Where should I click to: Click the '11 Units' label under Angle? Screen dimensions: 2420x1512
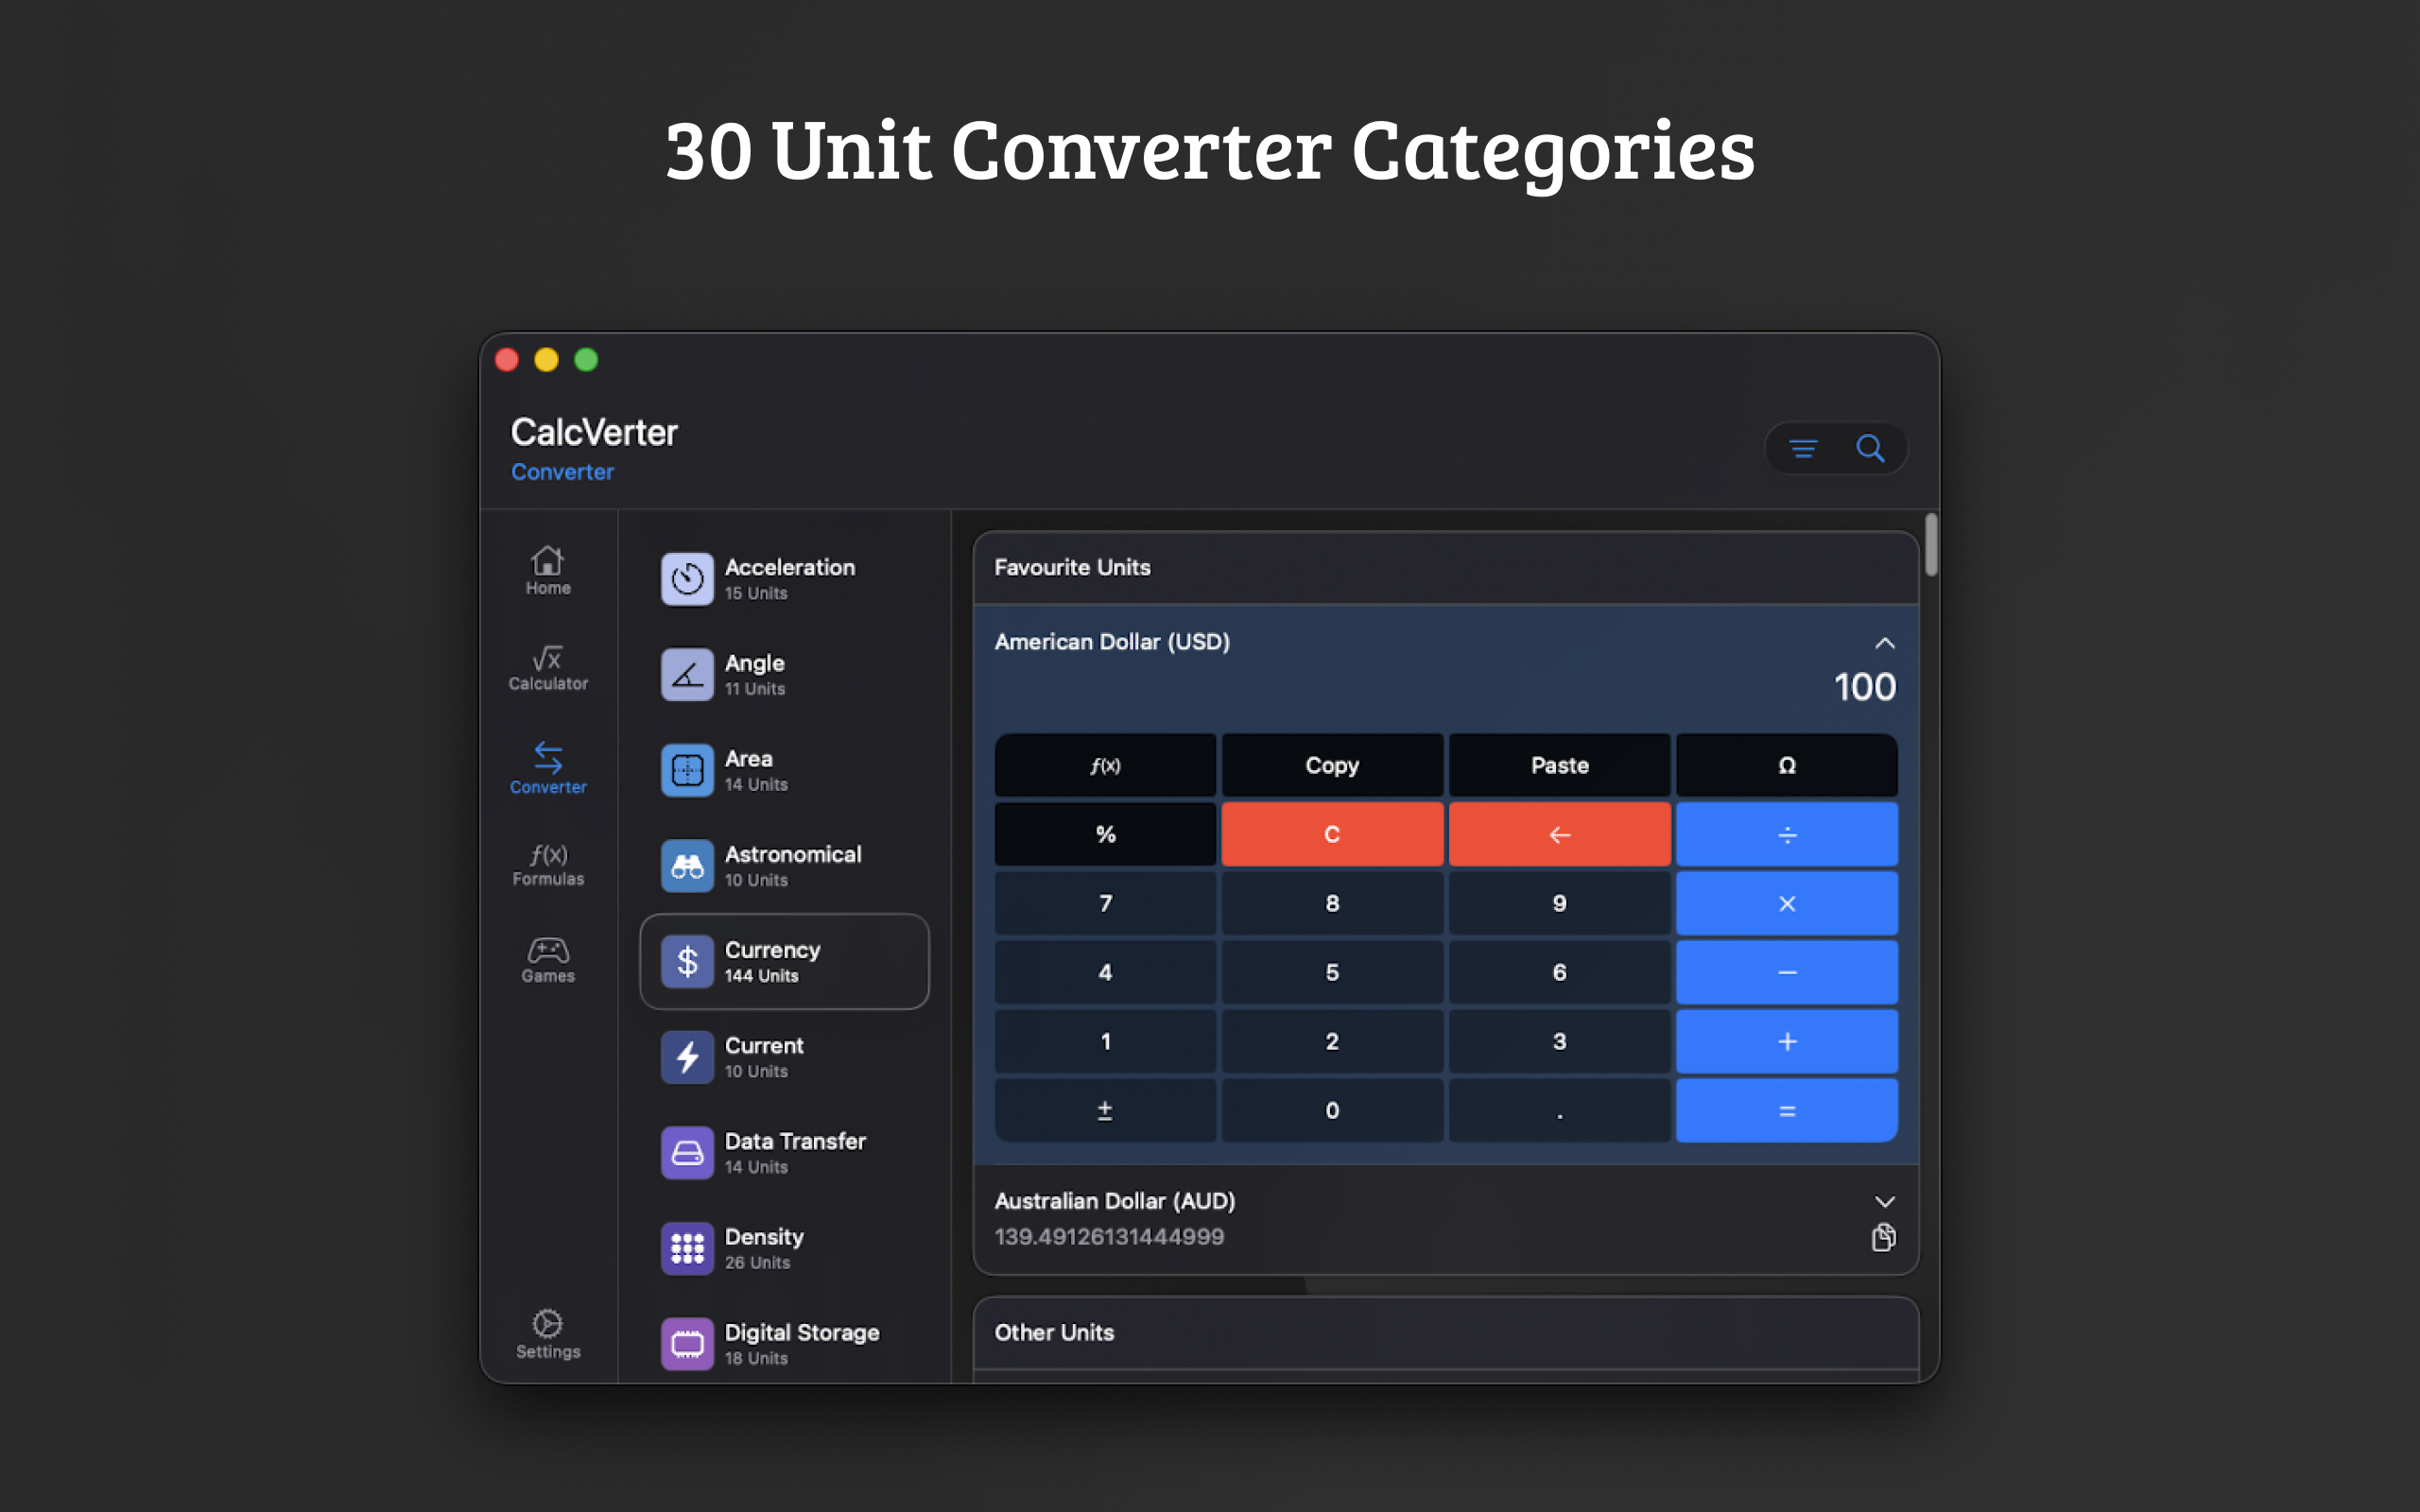pyautogui.click(x=755, y=689)
